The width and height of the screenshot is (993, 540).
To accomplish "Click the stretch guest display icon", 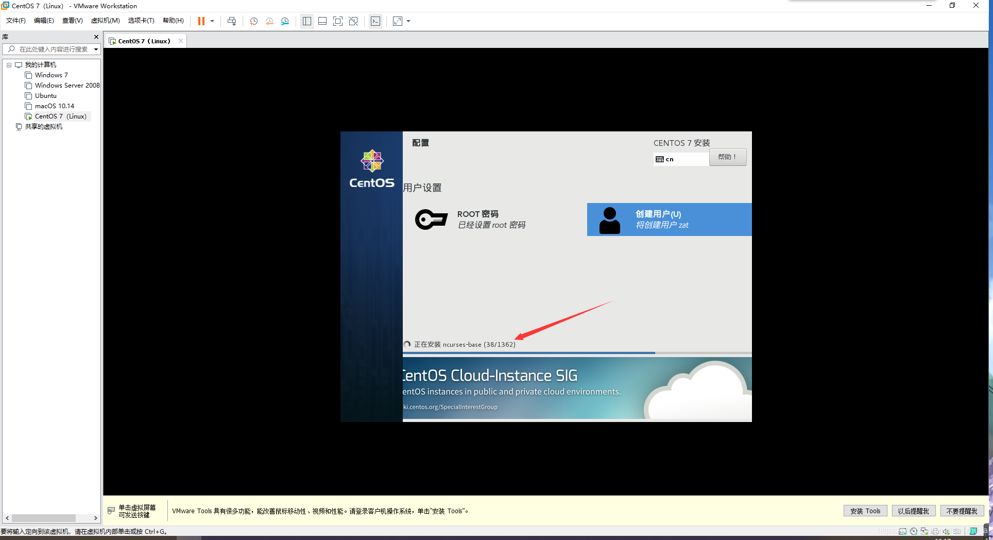I will [x=398, y=21].
